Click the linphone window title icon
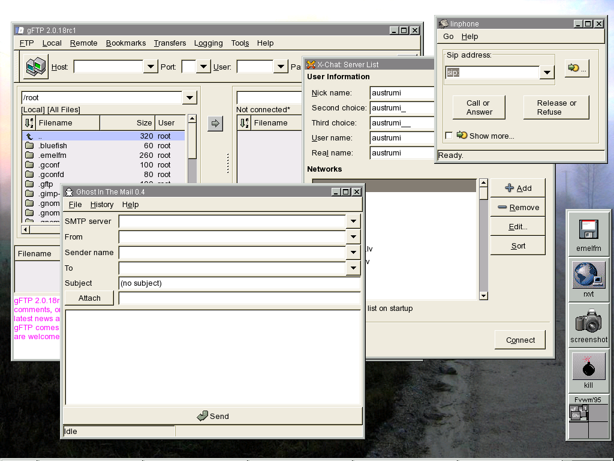 coord(443,23)
